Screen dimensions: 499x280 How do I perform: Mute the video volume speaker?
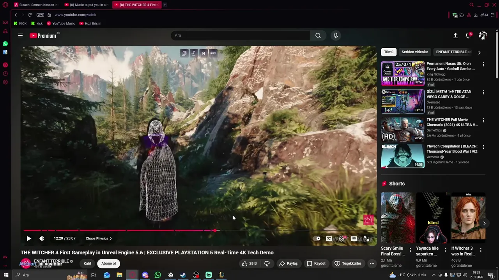click(x=42, y=238)
